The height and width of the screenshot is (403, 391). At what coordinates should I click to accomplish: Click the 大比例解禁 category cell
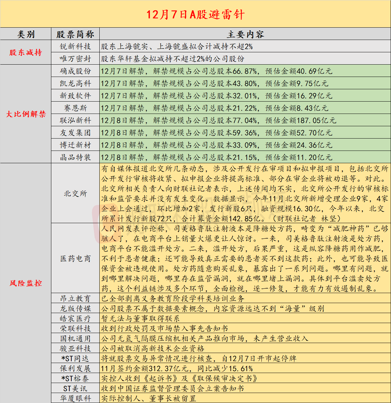click(26, 114)
